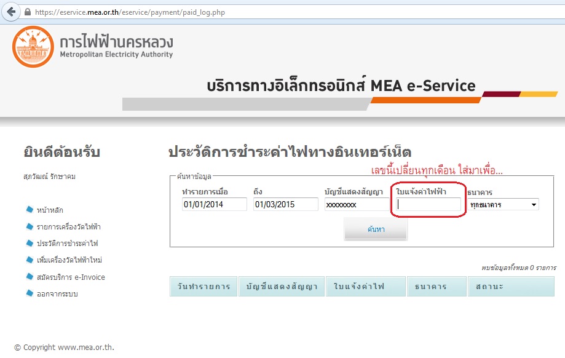Viewport: 565px width, 358px height.
Task: Open the ธนาคาร bank dropdown
Action: point(504,204)
